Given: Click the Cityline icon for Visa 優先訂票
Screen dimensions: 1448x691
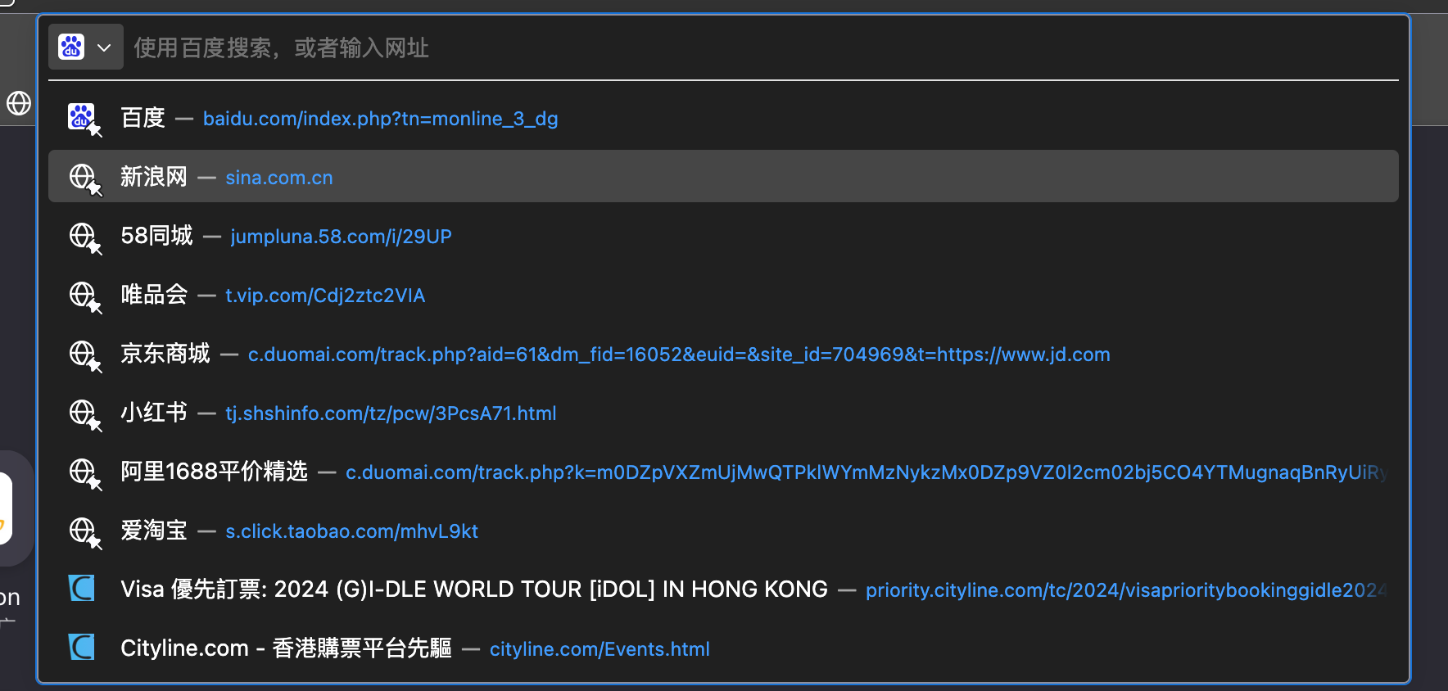Looking at the screenshot, I should (82, 588).
